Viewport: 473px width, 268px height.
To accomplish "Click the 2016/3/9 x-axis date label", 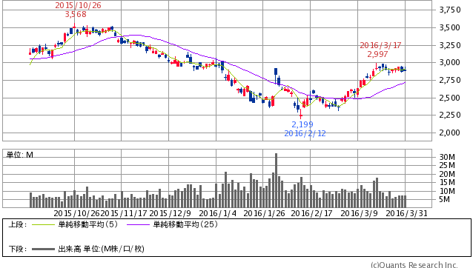I will coord(359,213).
